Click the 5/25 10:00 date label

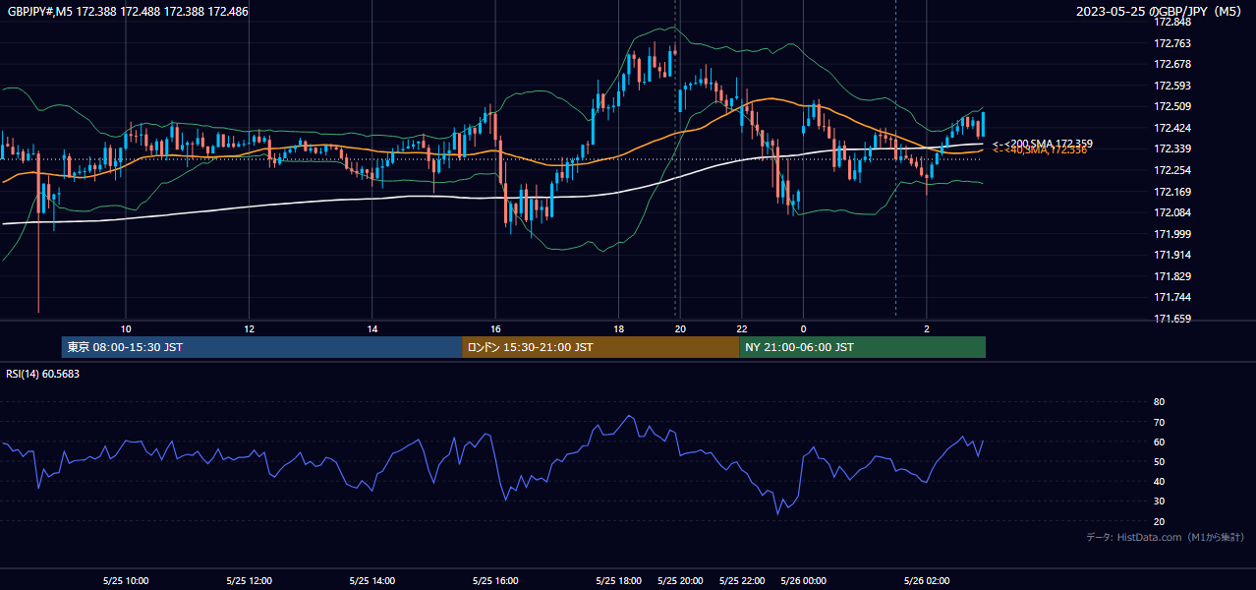[126, 581]
